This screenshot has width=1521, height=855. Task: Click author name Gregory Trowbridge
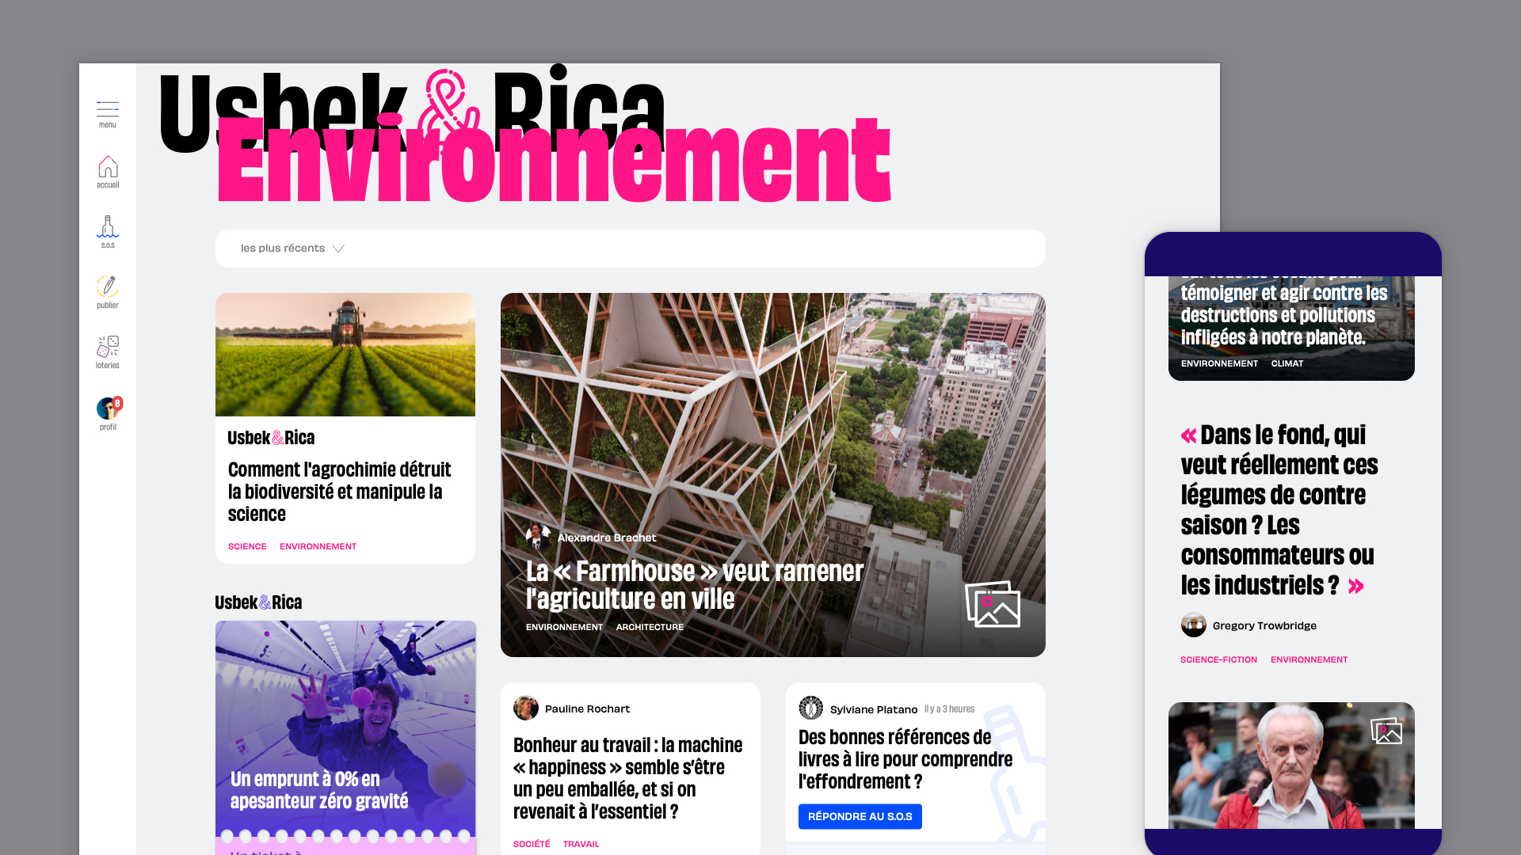[x=1264, y=625]
